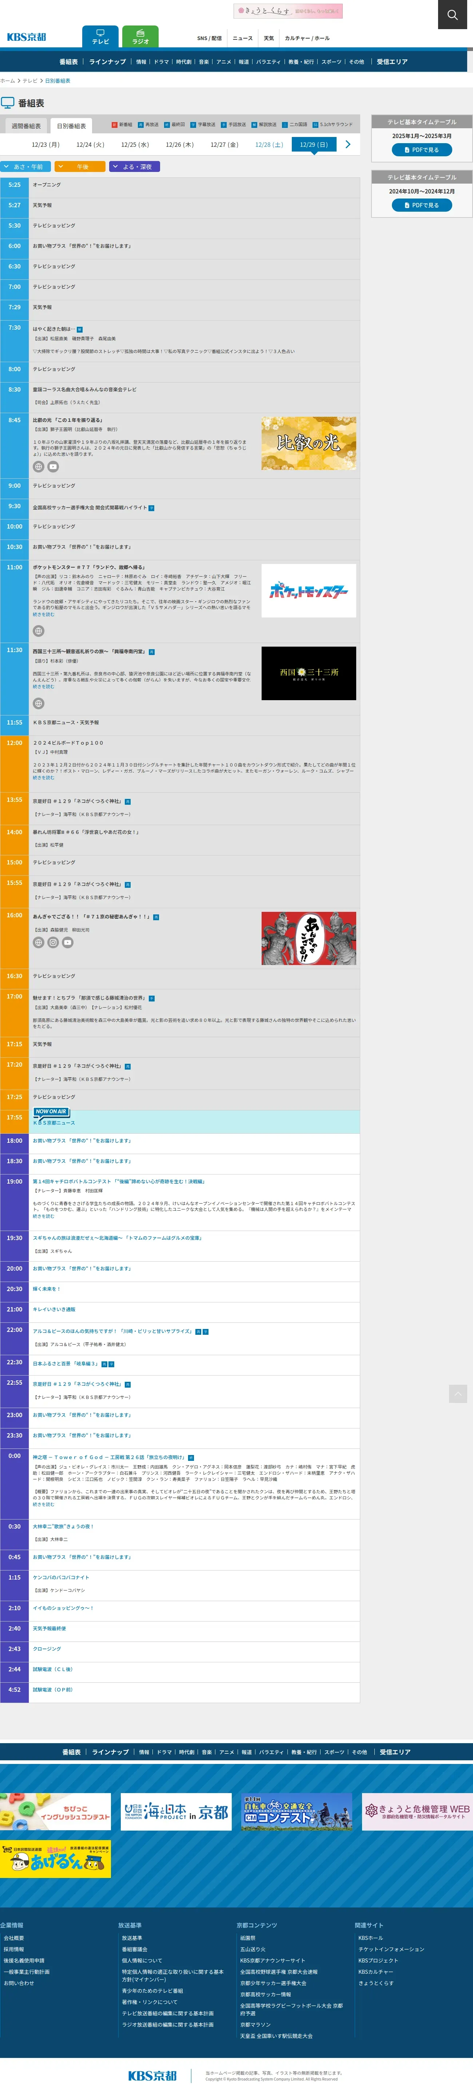This screenshot has height=2094, width=473.
Task: Click the back-to-top arrow button
Action: (x=458, y=1394)
